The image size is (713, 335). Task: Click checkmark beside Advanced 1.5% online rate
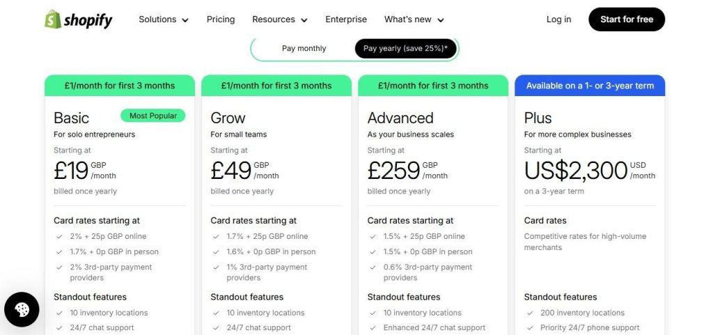pyautogui.click(x=373, y=236)
